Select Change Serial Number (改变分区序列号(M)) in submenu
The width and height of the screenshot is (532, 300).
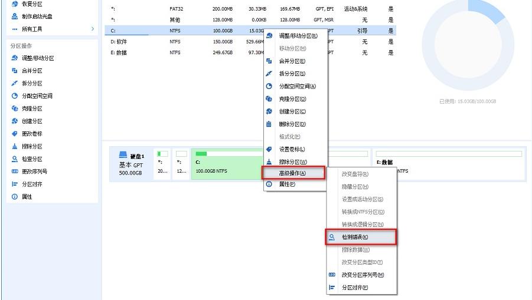coord(362,275)
